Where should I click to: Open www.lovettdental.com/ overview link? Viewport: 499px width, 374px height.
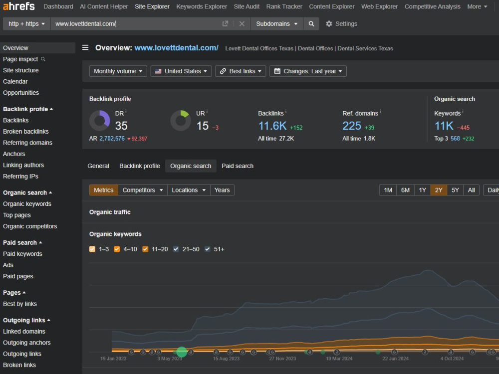[176, 48]
